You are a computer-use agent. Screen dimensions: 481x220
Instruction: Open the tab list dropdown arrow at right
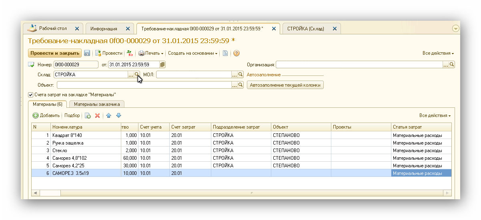(455, 29)
